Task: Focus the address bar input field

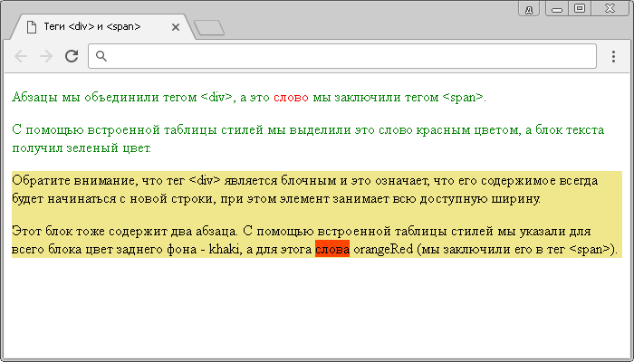Action: coord(342,56)
